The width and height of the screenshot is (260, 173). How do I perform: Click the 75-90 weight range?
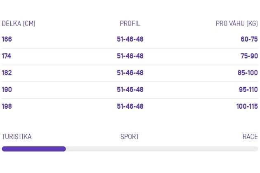tap(249, 56)
